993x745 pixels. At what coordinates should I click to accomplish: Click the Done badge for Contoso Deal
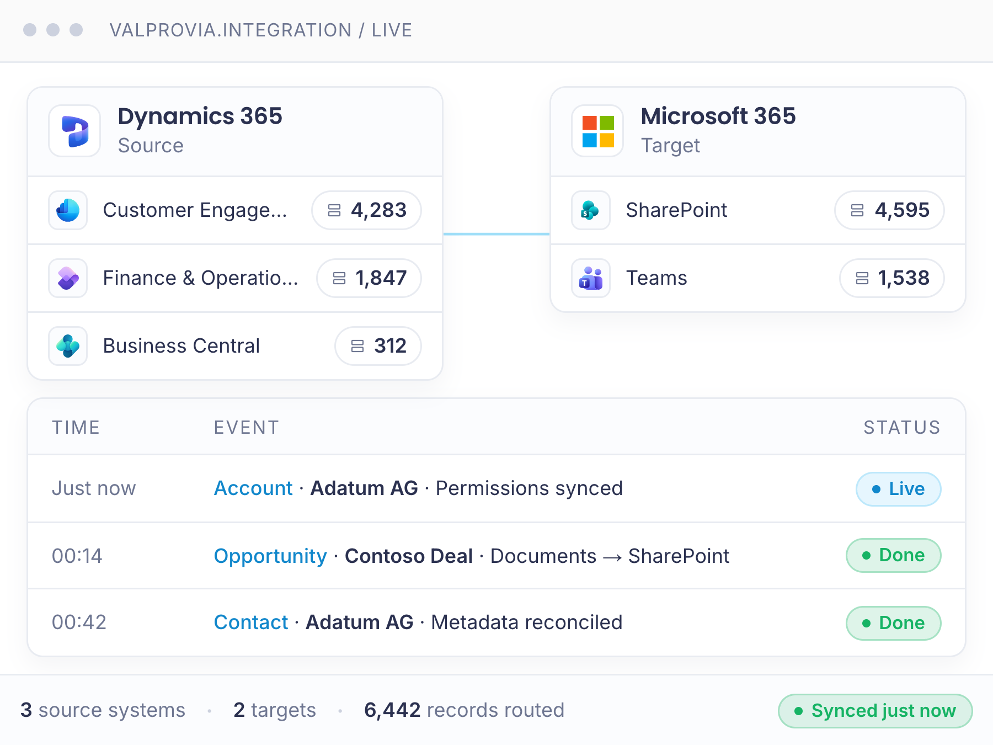pos(894,555)
